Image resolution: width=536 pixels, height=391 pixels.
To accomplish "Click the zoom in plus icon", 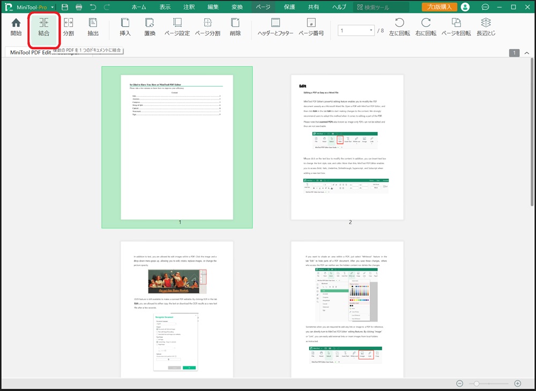I will point(518,384).
